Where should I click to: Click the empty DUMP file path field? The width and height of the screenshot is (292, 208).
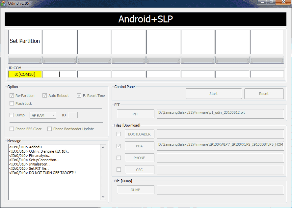click(x=220, y=190)
